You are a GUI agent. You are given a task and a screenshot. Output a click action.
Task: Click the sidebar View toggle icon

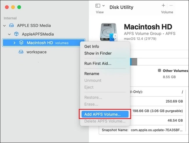98,6
